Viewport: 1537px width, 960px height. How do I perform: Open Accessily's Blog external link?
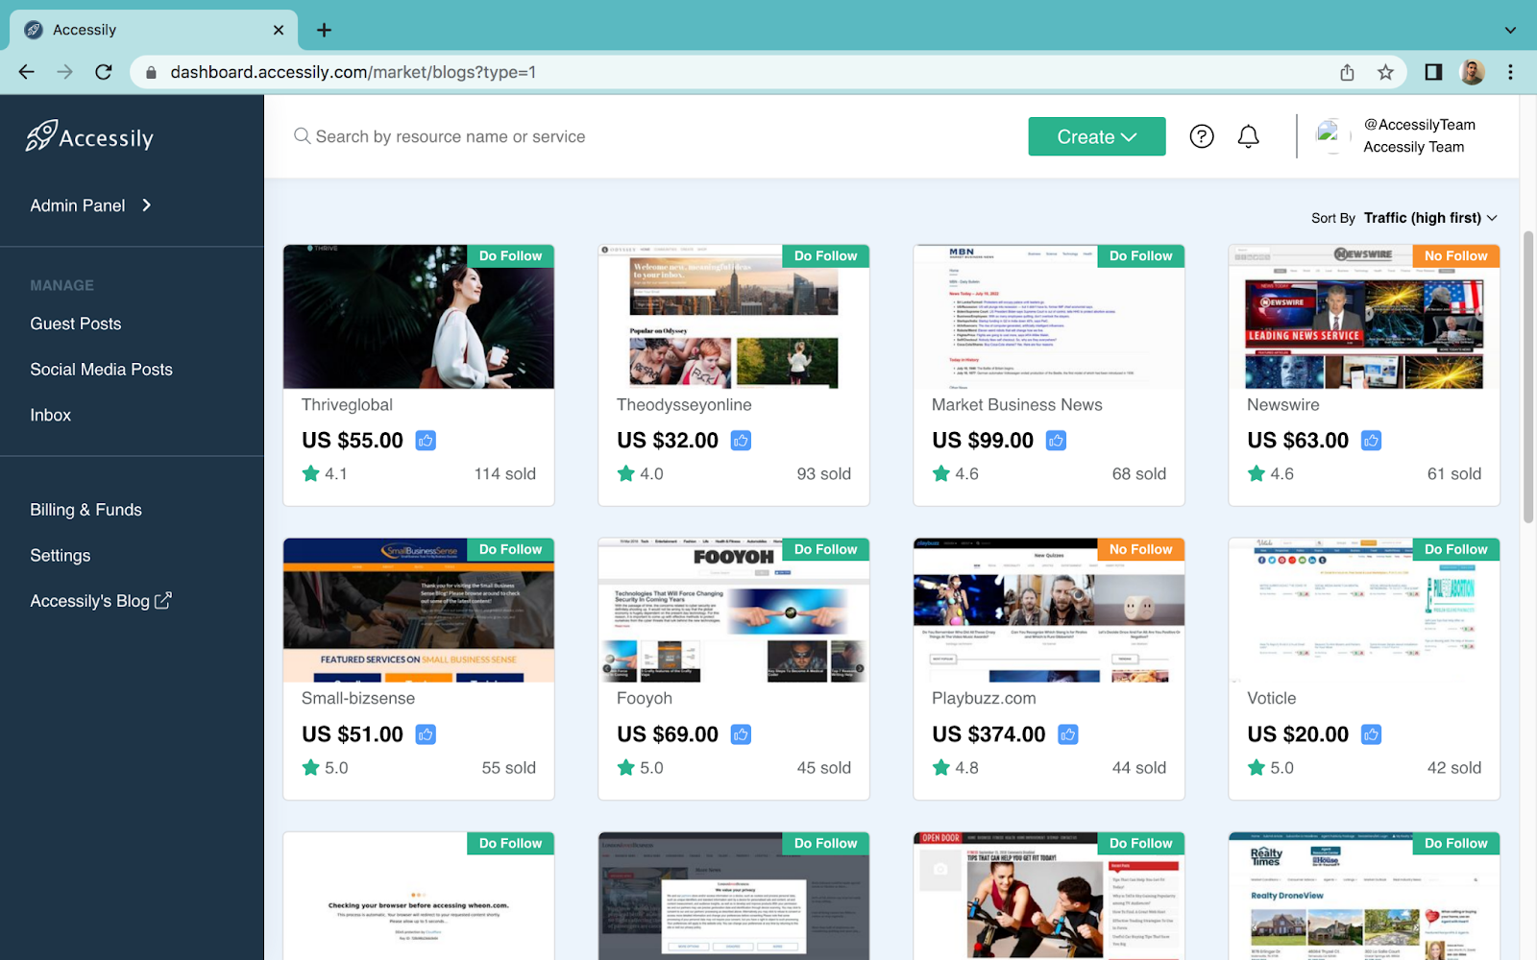(101, 601)
